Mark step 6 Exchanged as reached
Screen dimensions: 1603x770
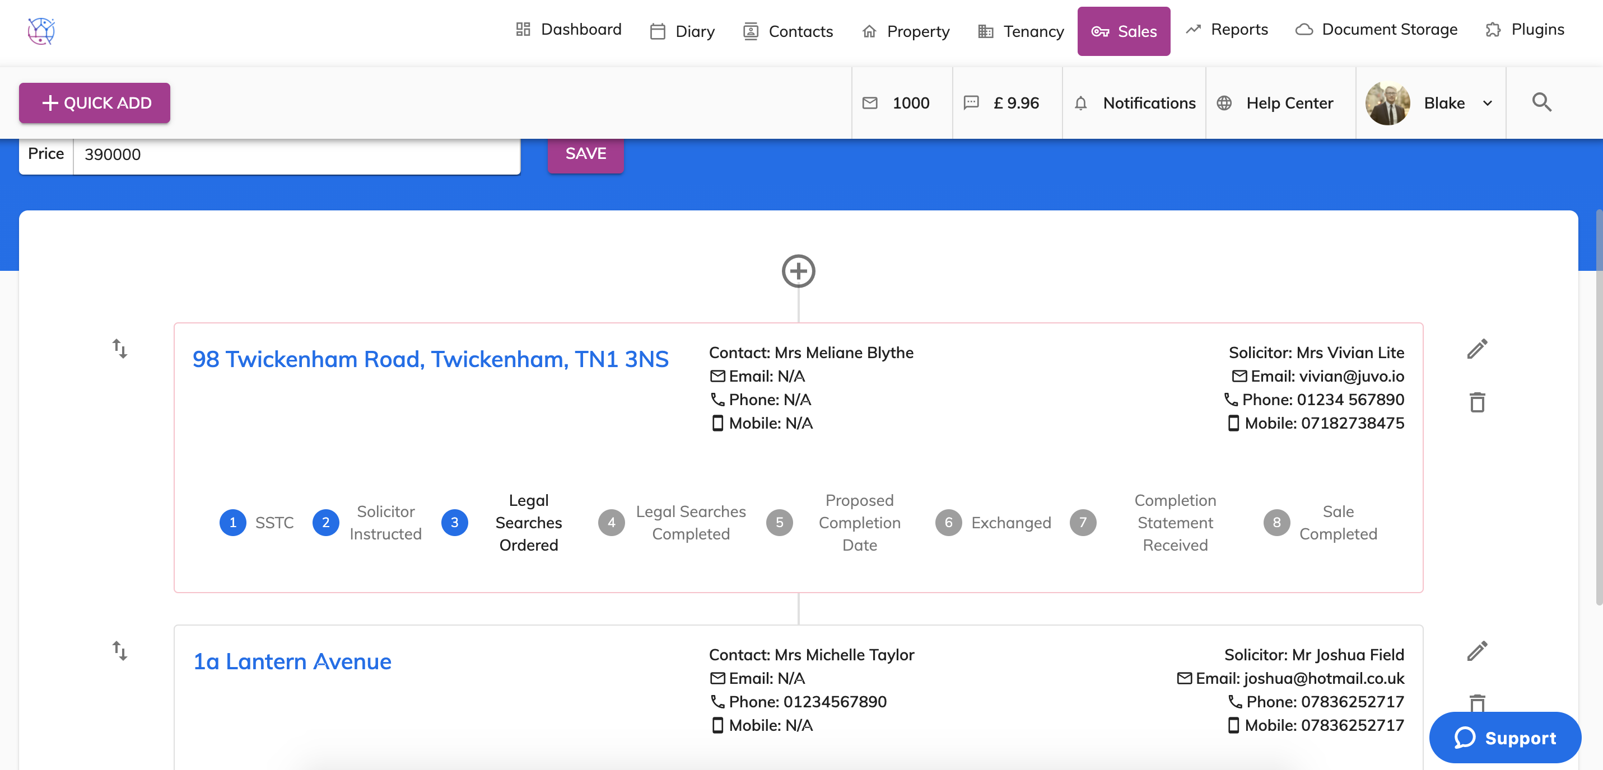pos(948,523)
